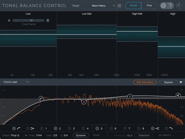This screenshot has height=139, width=185.
Task: Select EQ node 5 on the curve
Action: (130, 97)
